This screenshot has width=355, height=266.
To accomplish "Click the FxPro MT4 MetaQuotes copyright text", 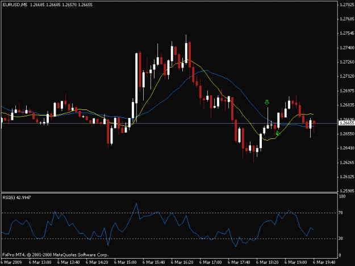I will tap(56, 255).
